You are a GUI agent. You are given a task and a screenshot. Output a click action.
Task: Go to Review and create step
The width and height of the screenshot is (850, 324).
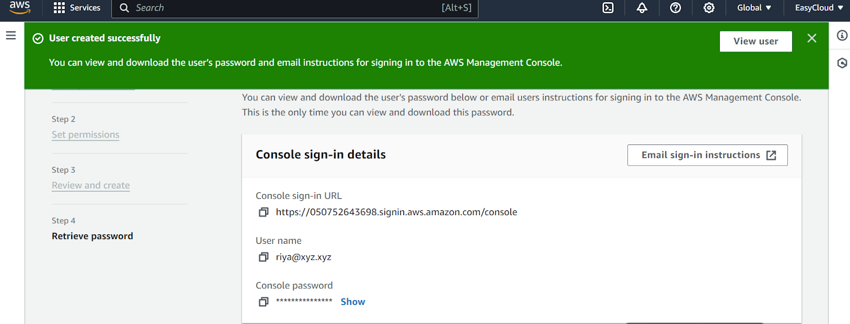point(91,185)
